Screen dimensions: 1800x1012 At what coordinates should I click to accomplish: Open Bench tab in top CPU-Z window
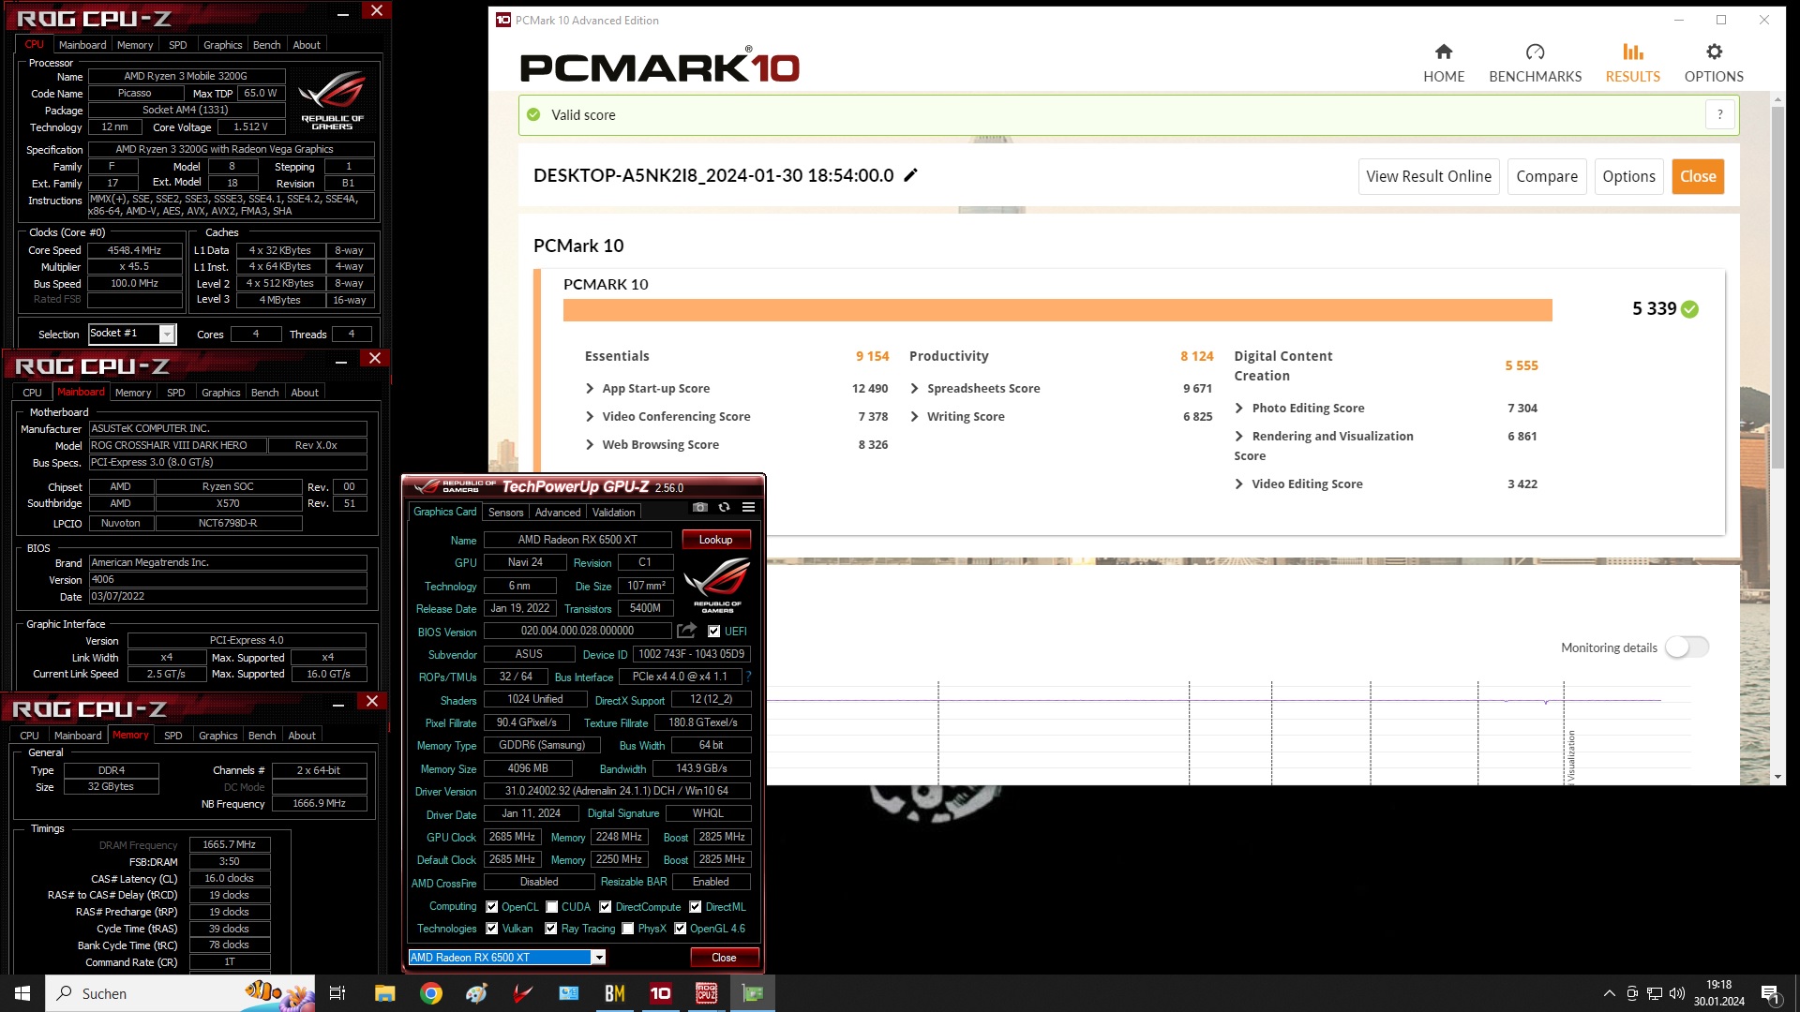tap(266, 45)
